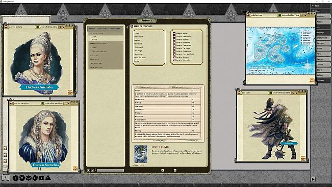The width and height of the screenshot is (332, 187).
Task: Click orange share icon in Duchess Svetochka window
Action: tap(75, 169)
